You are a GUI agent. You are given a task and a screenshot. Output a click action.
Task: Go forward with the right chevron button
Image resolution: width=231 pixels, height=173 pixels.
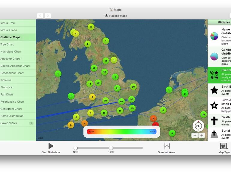[48, 16]
